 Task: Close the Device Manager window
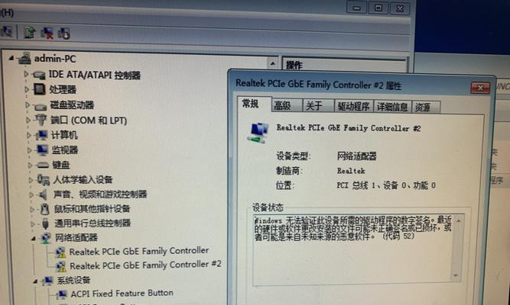coord(400,8)
